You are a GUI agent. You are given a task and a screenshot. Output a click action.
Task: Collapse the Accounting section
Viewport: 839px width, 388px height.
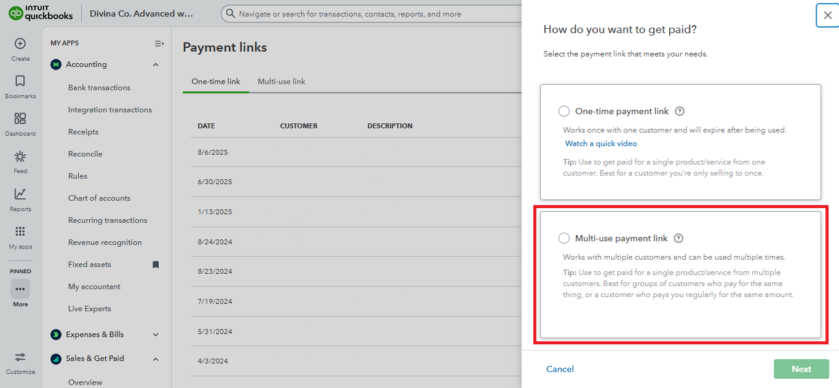(156, 64)
